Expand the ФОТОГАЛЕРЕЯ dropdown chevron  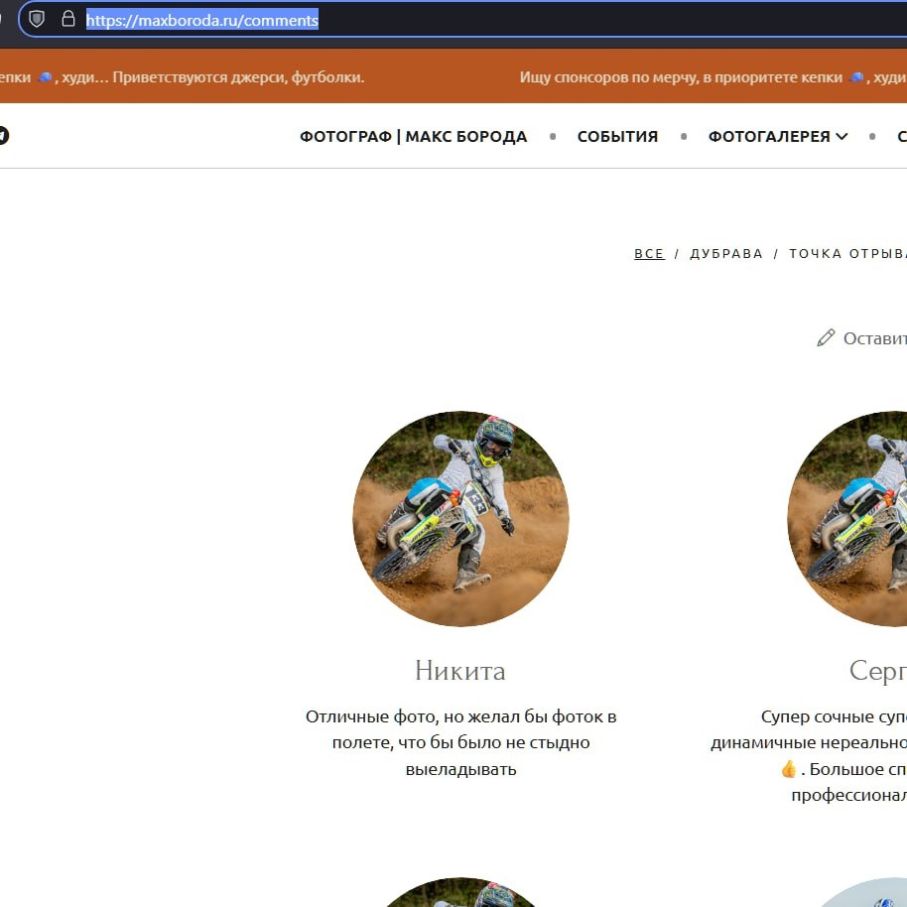click(x=842, y=137)
